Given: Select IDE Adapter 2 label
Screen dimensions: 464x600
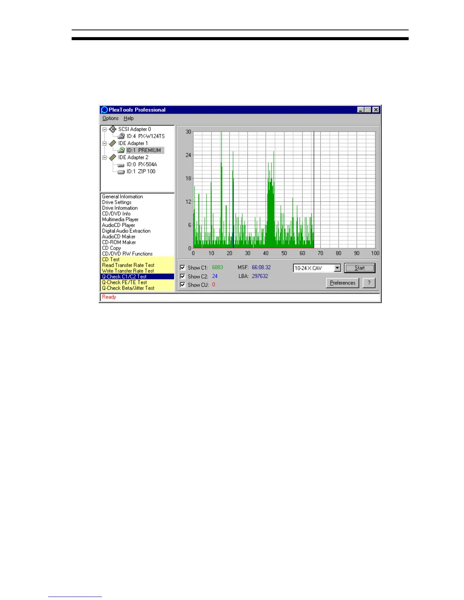Looking at the screenshot, I should click(x=133, y=157).
